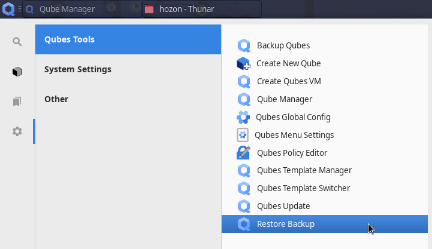Click the Thunar folder icon in taskbar
The height and width of the screenshot is (249, 432).
coord(149,9)
